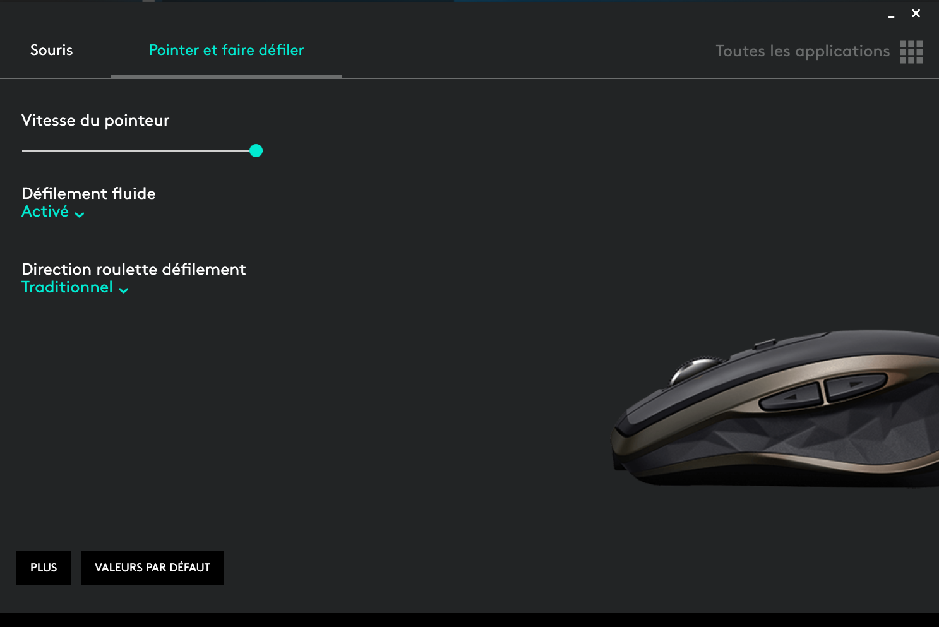939x627 pixels.
Task: Click the middle of the pointer speed track
Action: click(139, 150)
